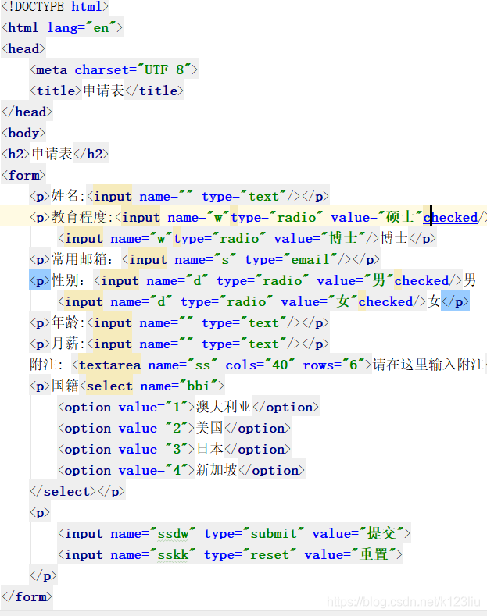This screenshot has height=616, width=487.
Task: Click the value="硕士" attribute
Action: click(377, 217)
